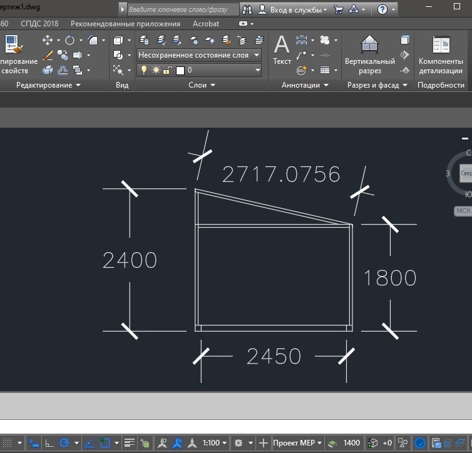Click the revision cloud icon
The width and height of the screenshot is (472, 453).
tap(325, 40)
